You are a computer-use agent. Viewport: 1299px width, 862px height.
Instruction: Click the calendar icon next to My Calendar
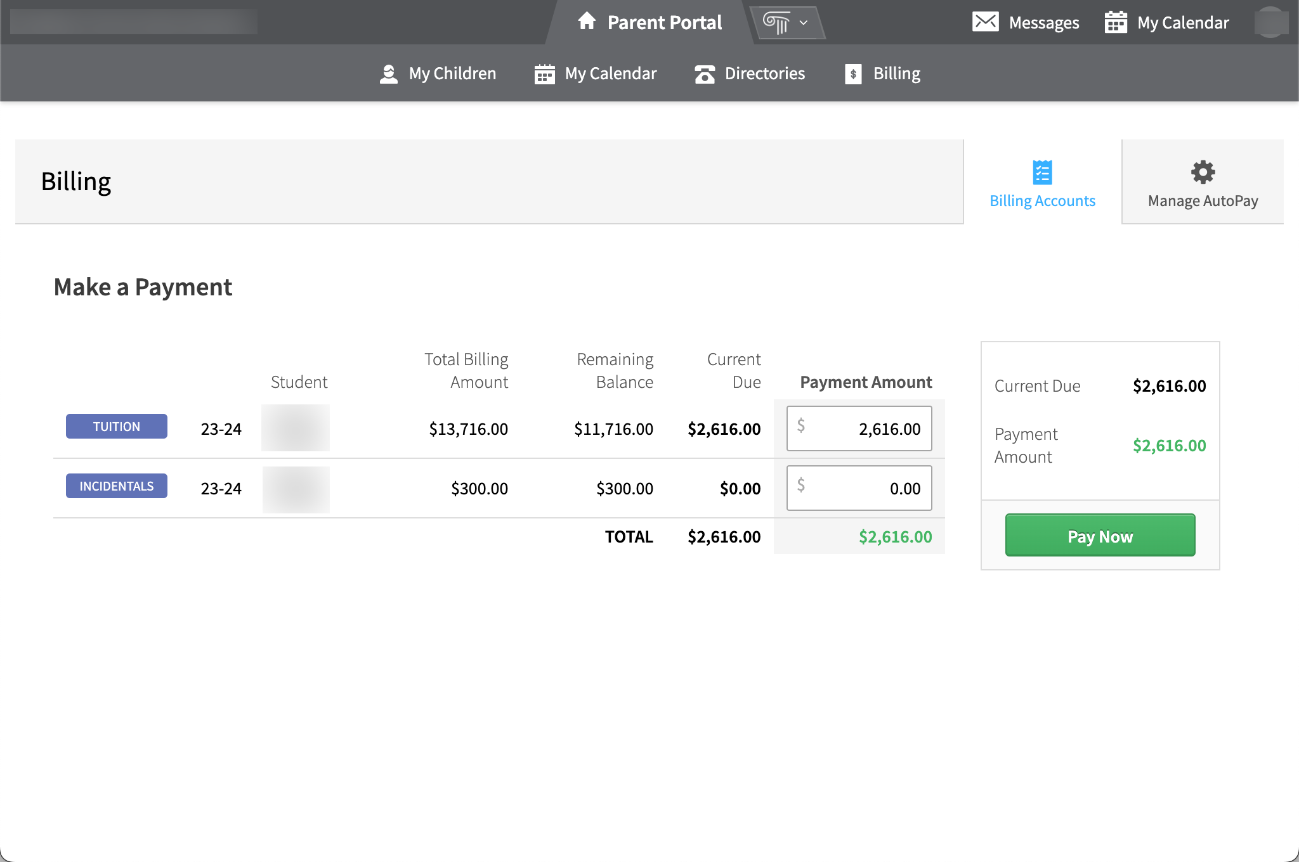[x=544, y=73]
